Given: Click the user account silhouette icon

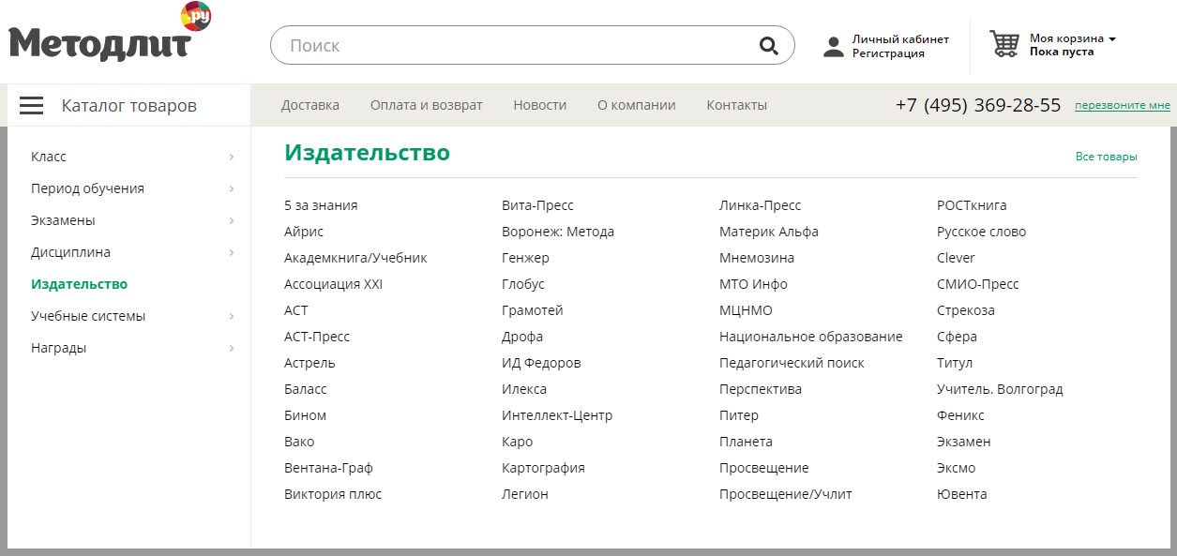Looking at the screenshot, I should click(x=834, y=47).
